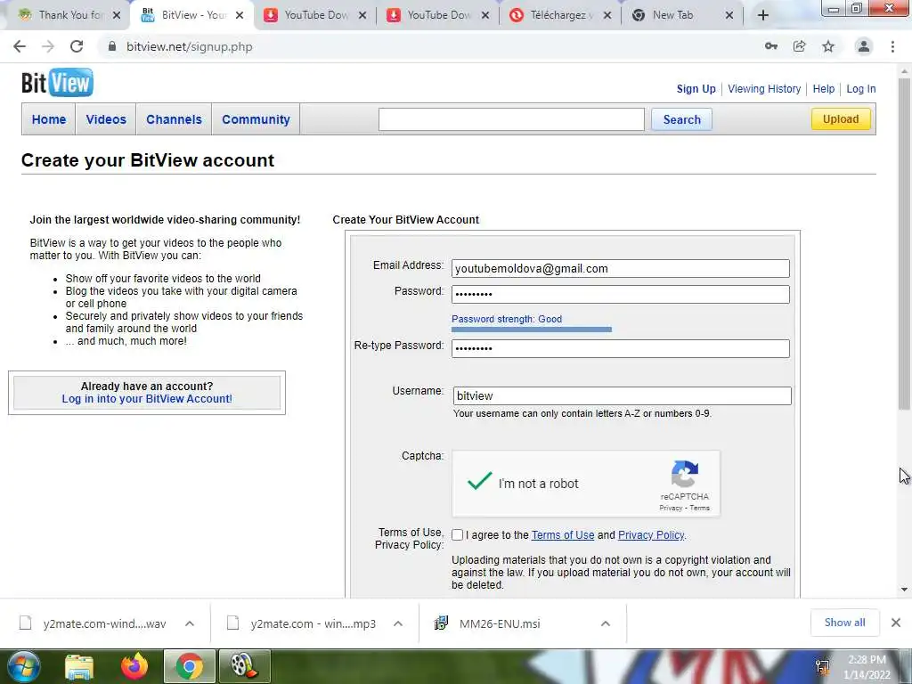
Task: Click the reCAPTCHA Privacy link
Action: [x=670, y=508]
